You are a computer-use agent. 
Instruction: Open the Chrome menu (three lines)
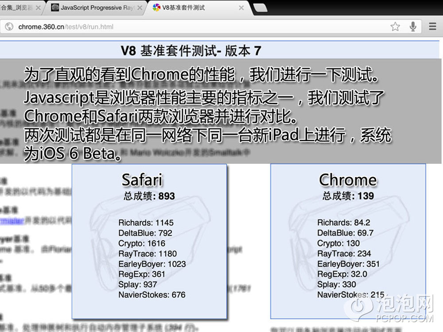pyautogui.click(x=432, y=27)
